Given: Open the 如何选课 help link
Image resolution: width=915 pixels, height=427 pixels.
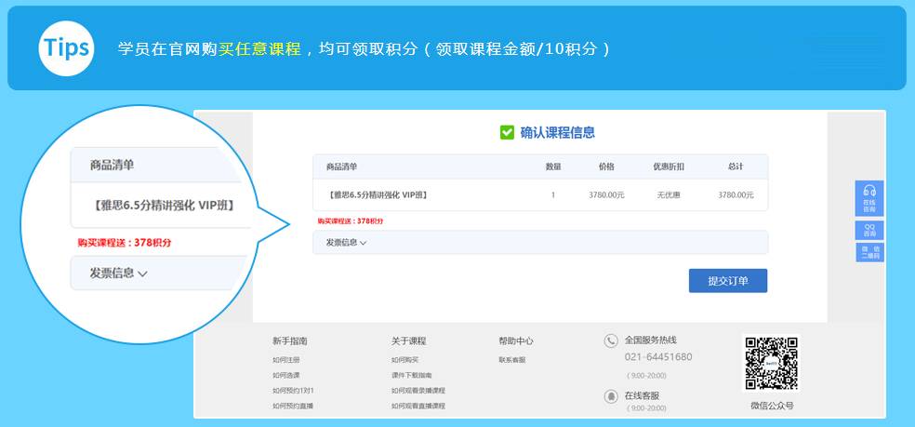Looking at the screenshot, I should 285,376.
